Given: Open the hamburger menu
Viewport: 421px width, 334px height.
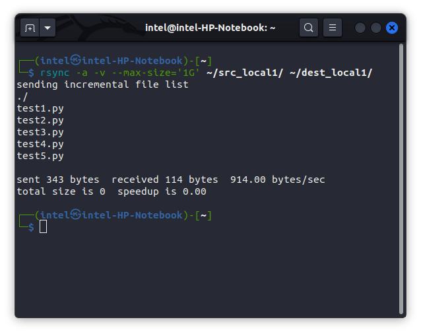Looking at the screenshot, I should [x=333, y=27].
